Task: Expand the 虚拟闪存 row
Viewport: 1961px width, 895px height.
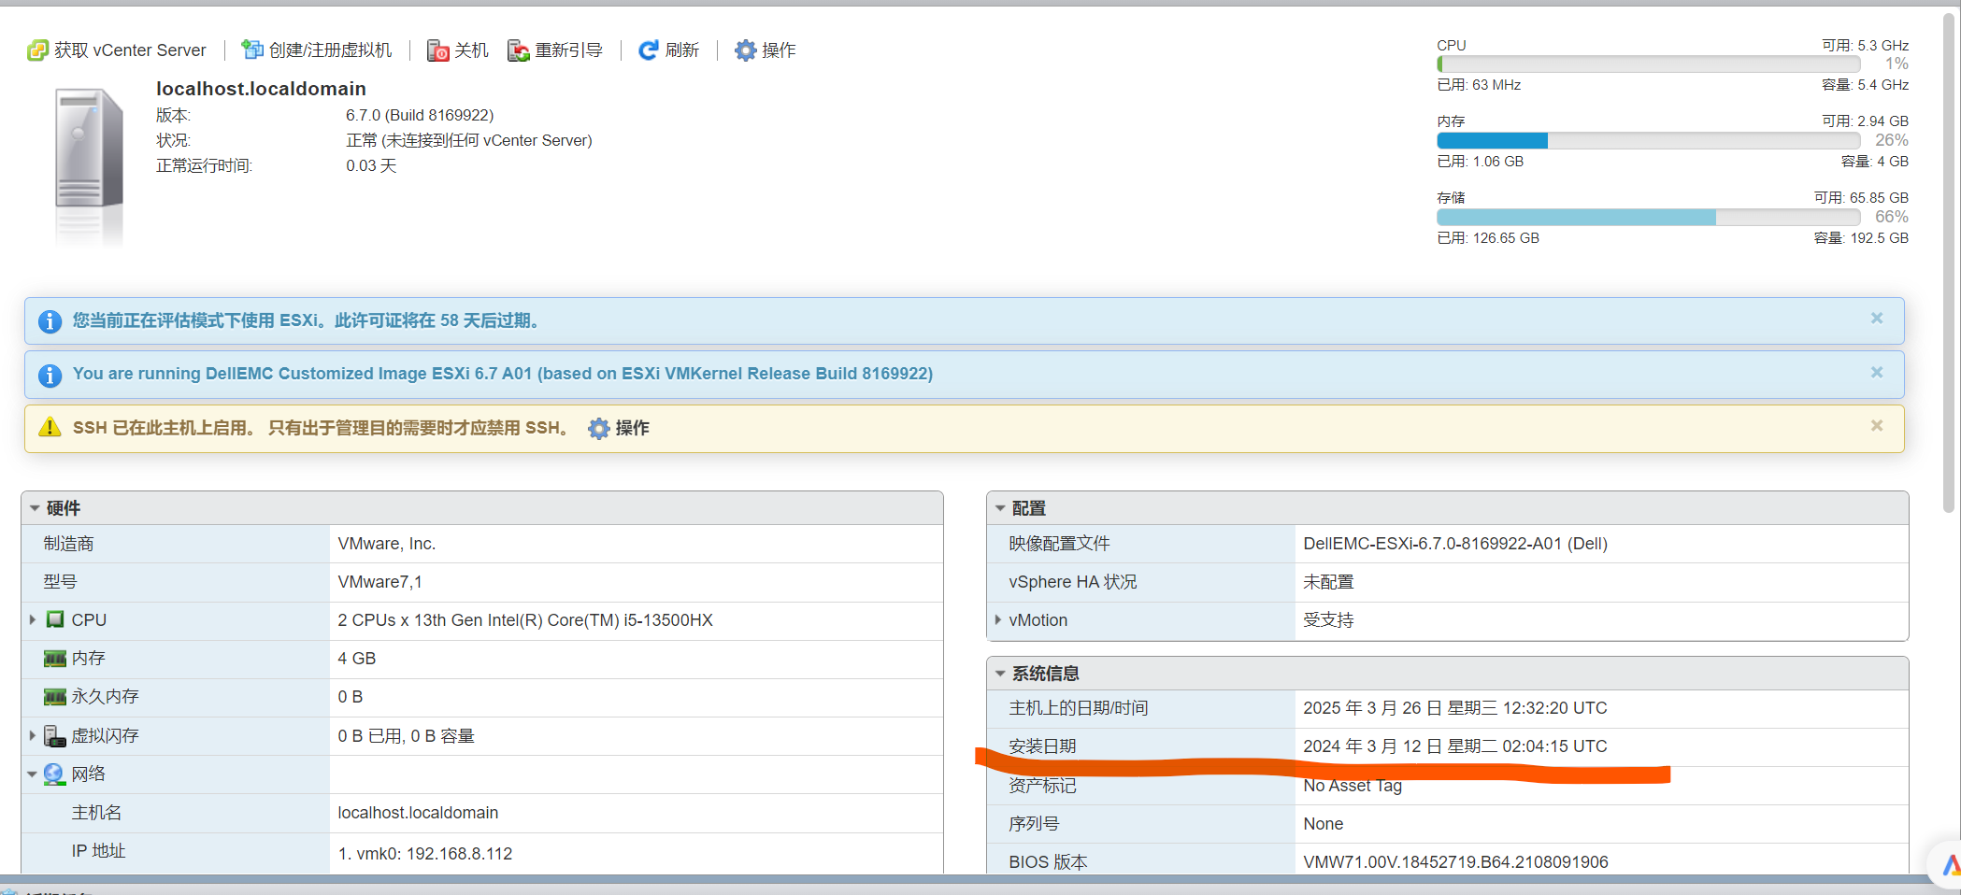Action: click(33, 736)
